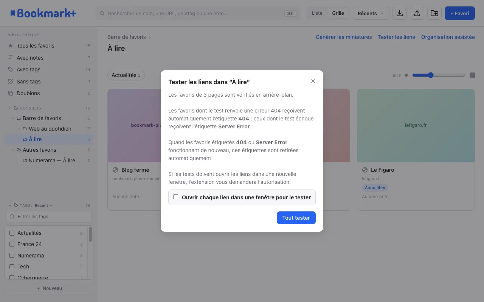Click the export upload icon in toolbar
The width and height of the screenshot is (484, 302).
417,13
